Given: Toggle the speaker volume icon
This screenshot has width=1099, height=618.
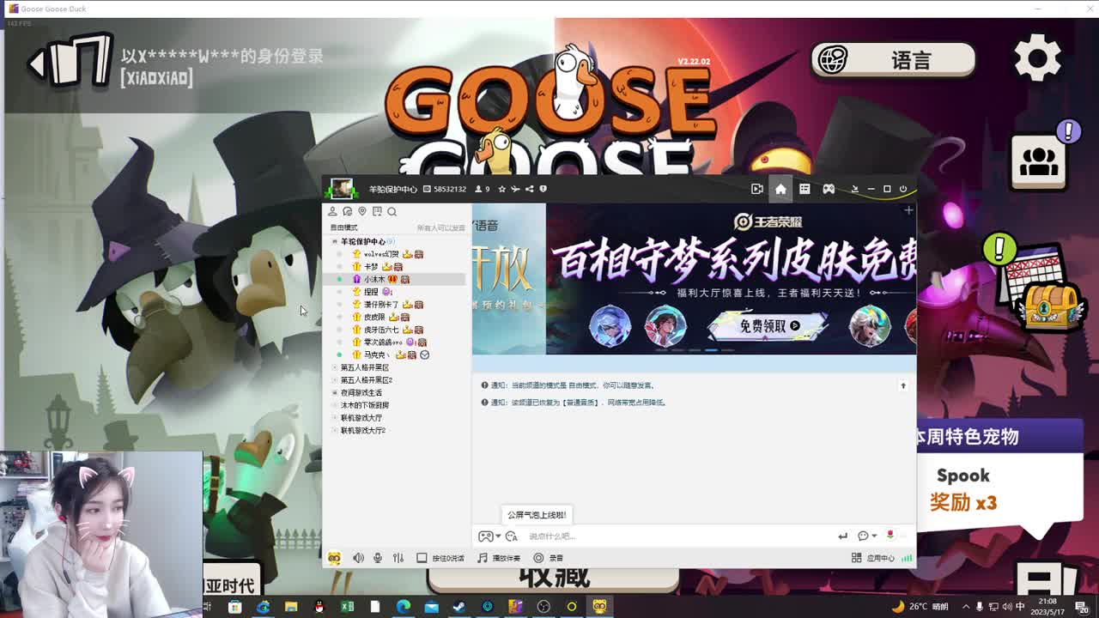Looking at the screenshot, I should tap(358, 558).
